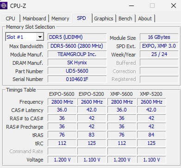Select EXPO-5200 frequency 2600 MHz cell
This screenshot has height=168, width=181.
click(92, 102)
